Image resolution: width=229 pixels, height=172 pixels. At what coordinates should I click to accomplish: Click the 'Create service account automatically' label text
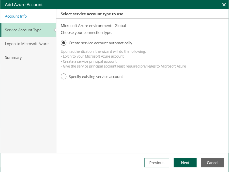coord(100,43)
